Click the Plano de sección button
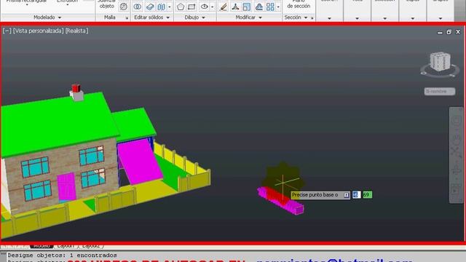 point(299,4)
